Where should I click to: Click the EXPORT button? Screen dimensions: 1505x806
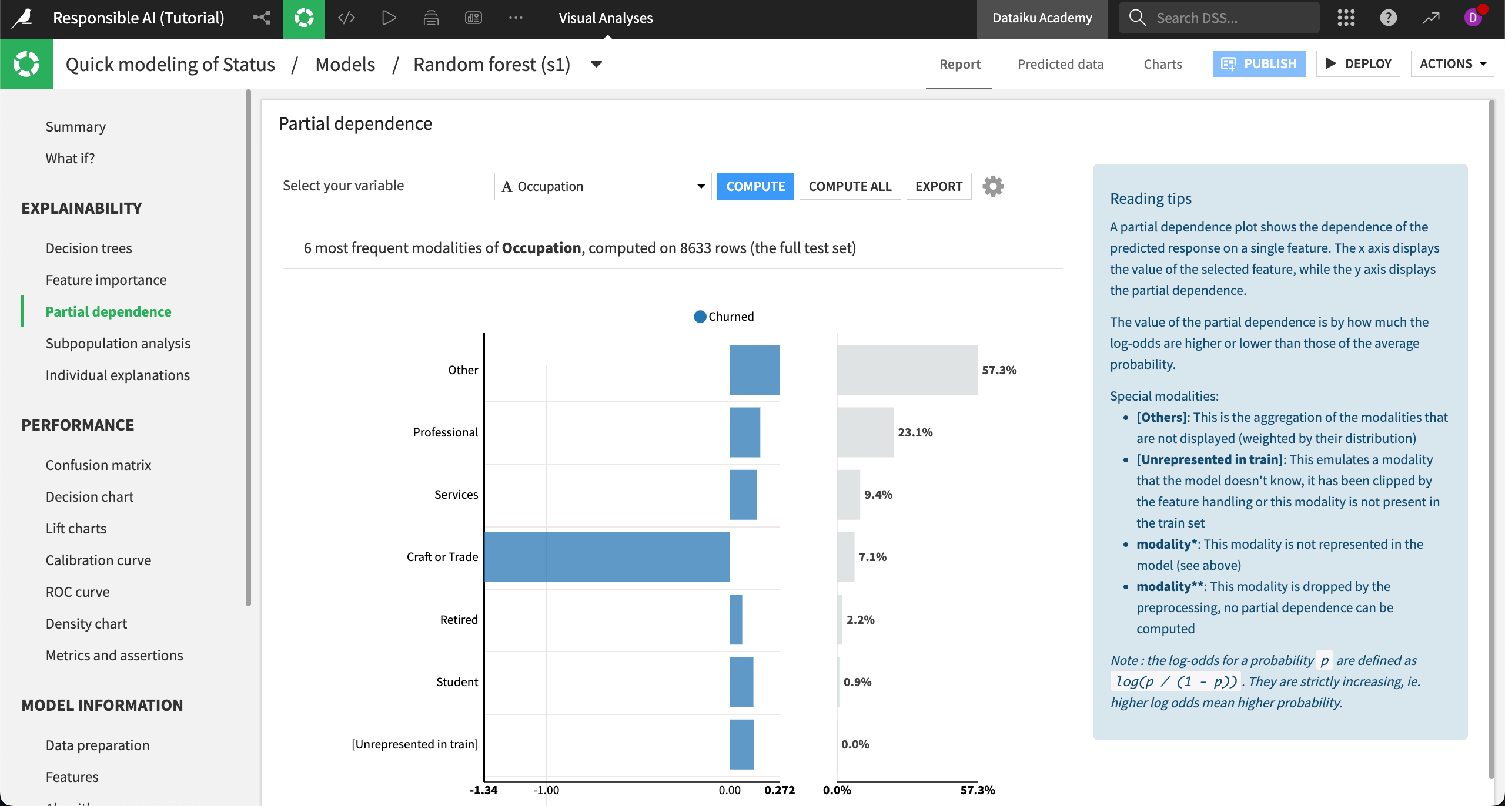[938, 186]
